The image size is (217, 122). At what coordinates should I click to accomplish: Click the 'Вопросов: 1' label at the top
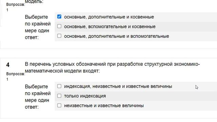[16, 7]
